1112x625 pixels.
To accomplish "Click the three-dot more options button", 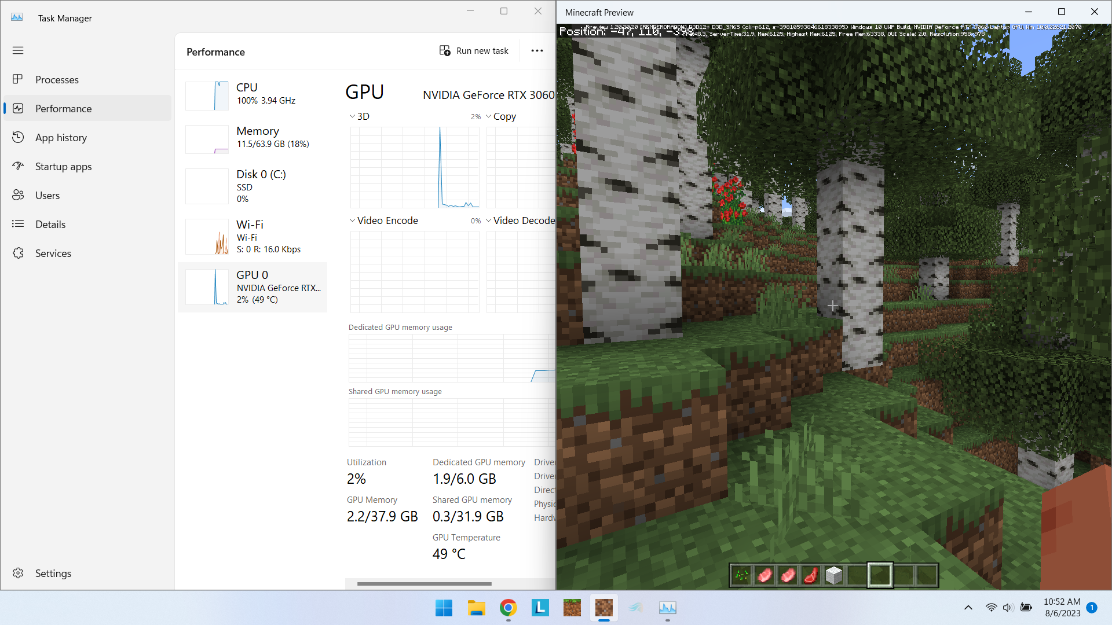I will coord(537,51).
